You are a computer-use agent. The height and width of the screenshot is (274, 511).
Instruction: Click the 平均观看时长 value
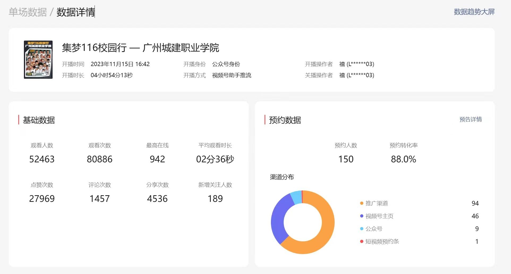pyautogui.click(x=215, y=159)
